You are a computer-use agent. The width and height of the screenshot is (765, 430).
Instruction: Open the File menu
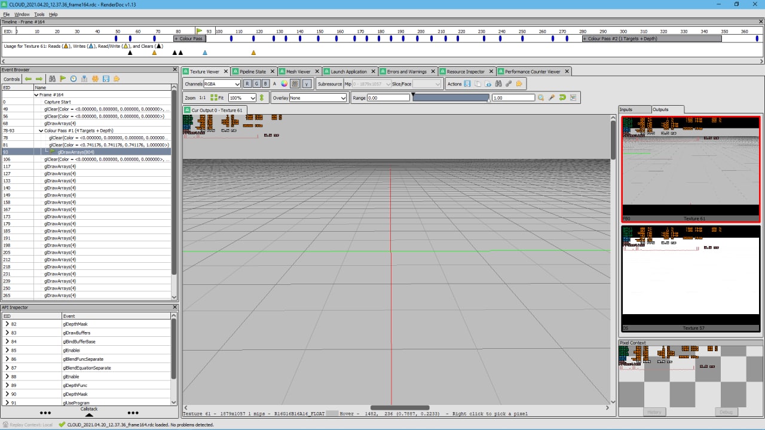point(7,14)
